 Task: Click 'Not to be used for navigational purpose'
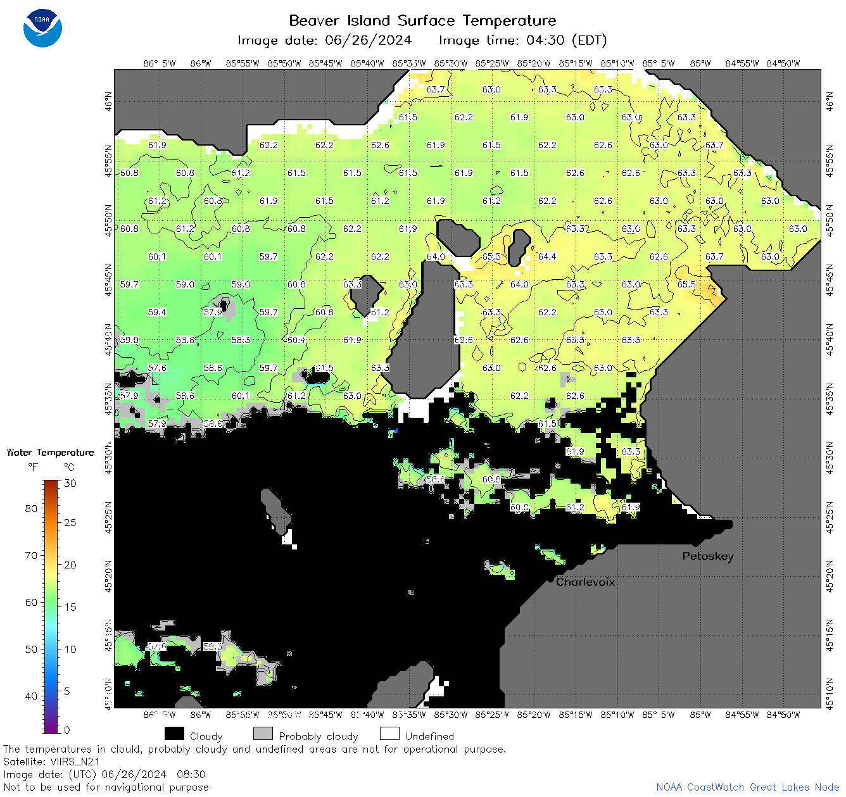click(x=106, y=787)
